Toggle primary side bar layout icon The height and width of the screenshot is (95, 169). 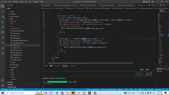point(144,2)
